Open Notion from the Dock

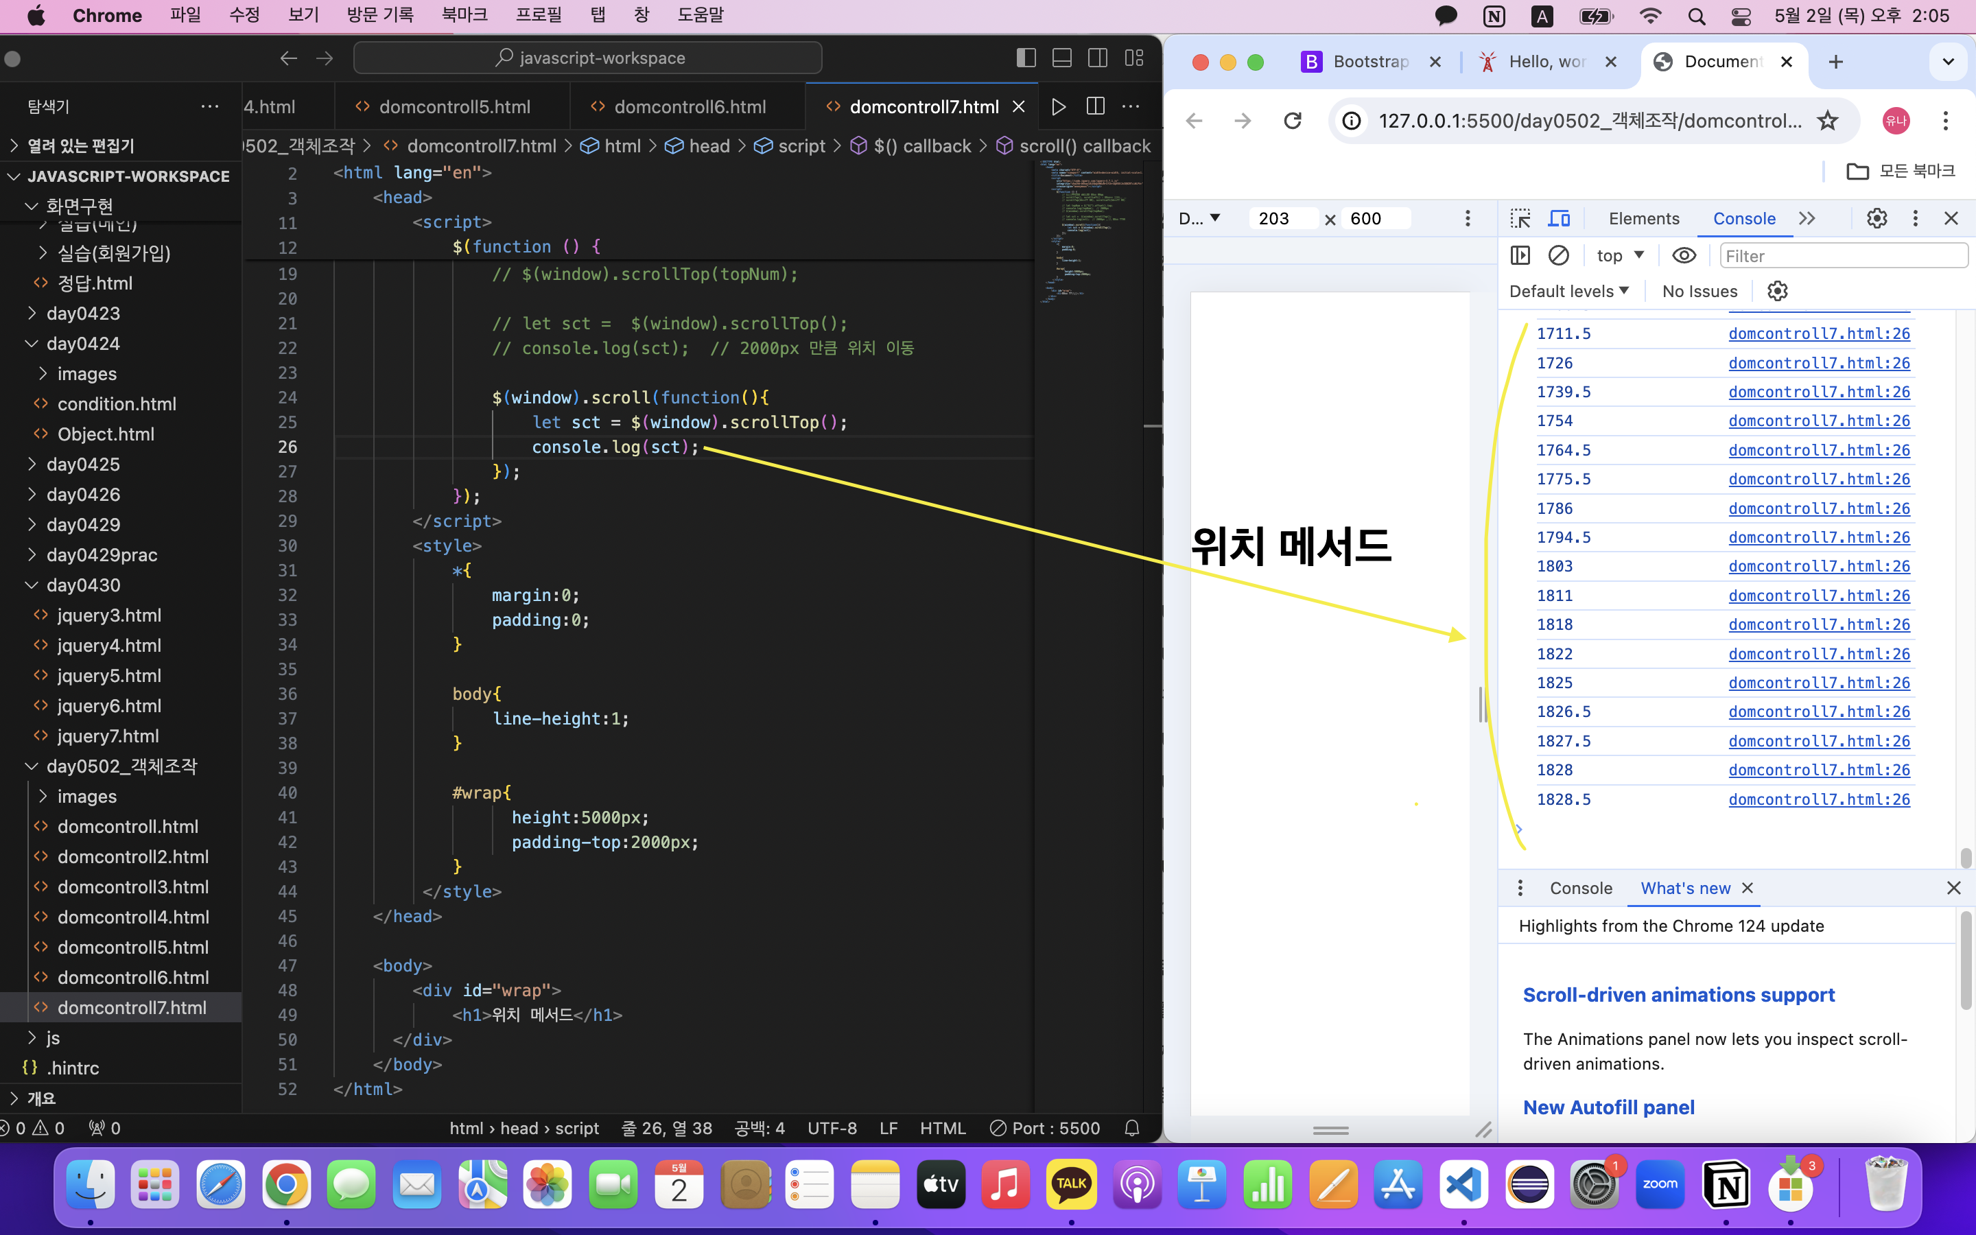(1726, 1184)
